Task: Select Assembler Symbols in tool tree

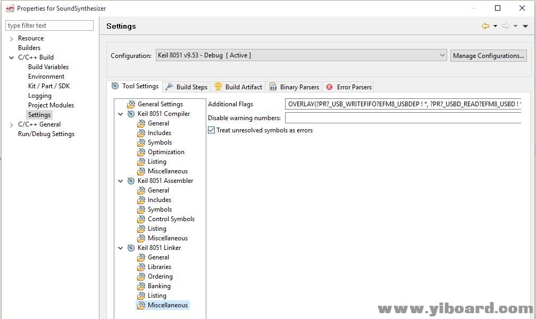Action: pyautogui.click(x=160, y=209)
